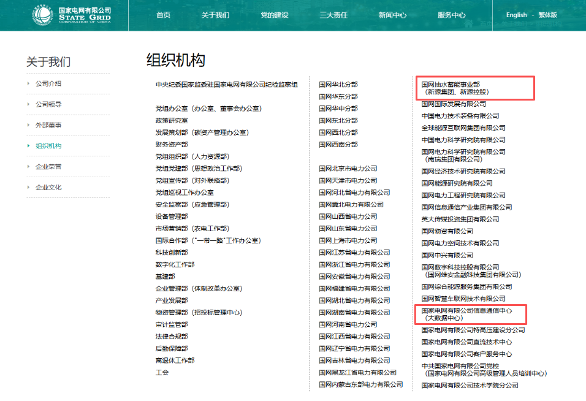Select 三大责任 in the navigation bar
Viewport: 586px width, 401px height.
[x=333, y=15]
